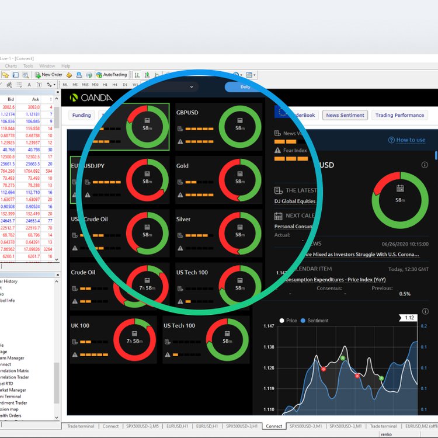The image size is (438, 438).
Task: Open the Charts menu
Action: pyautogui.click(x=11, y=66)
